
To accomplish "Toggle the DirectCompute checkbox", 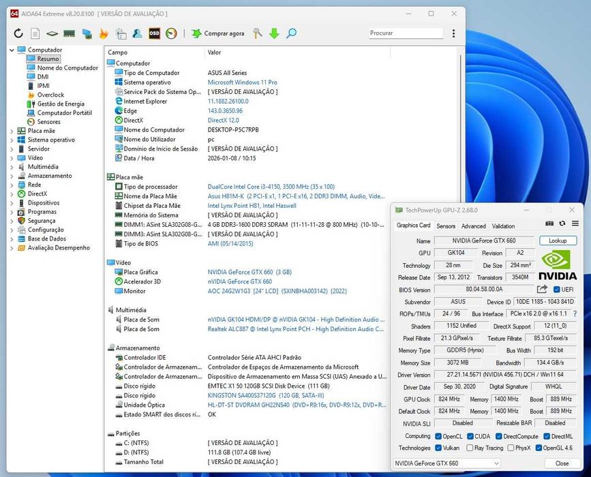I will [499, 436].
